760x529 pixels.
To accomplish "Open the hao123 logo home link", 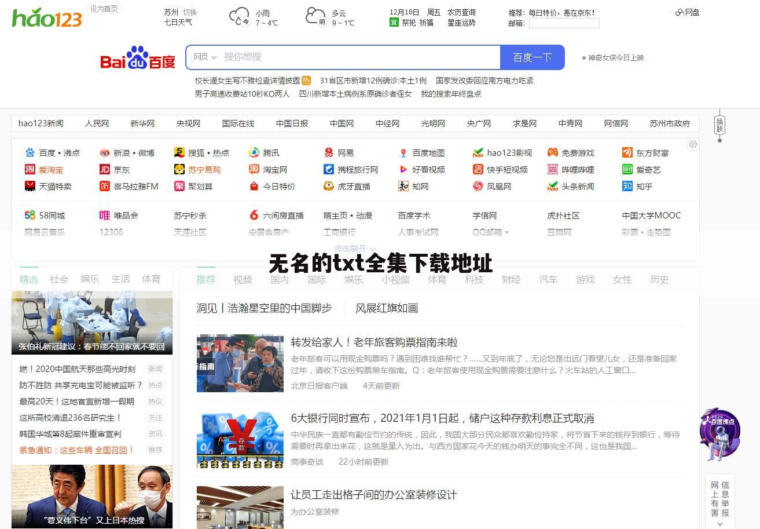I will pyautogui.click(x=47, y=18).
